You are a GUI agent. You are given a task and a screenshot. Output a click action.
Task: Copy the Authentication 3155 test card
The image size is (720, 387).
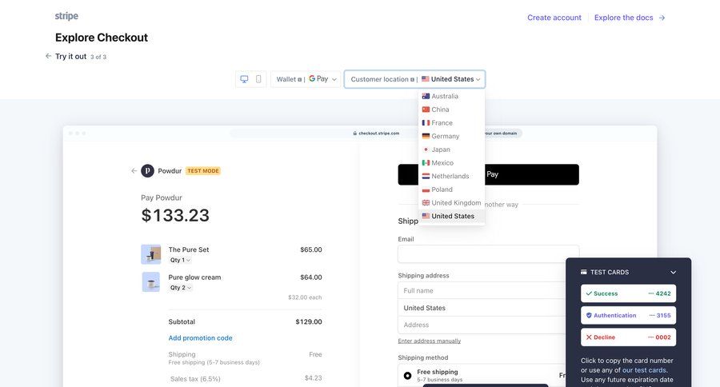click(628, 315)
